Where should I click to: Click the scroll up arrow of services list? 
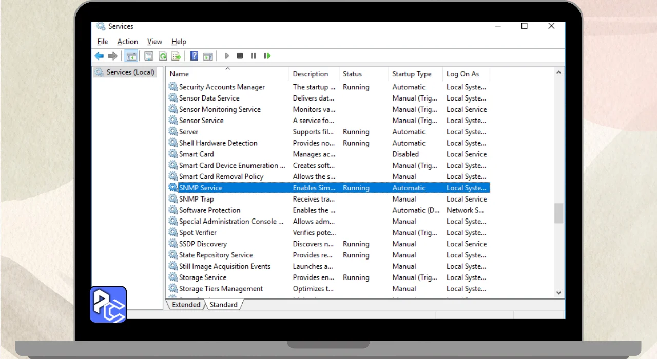(x=559, y=73)
